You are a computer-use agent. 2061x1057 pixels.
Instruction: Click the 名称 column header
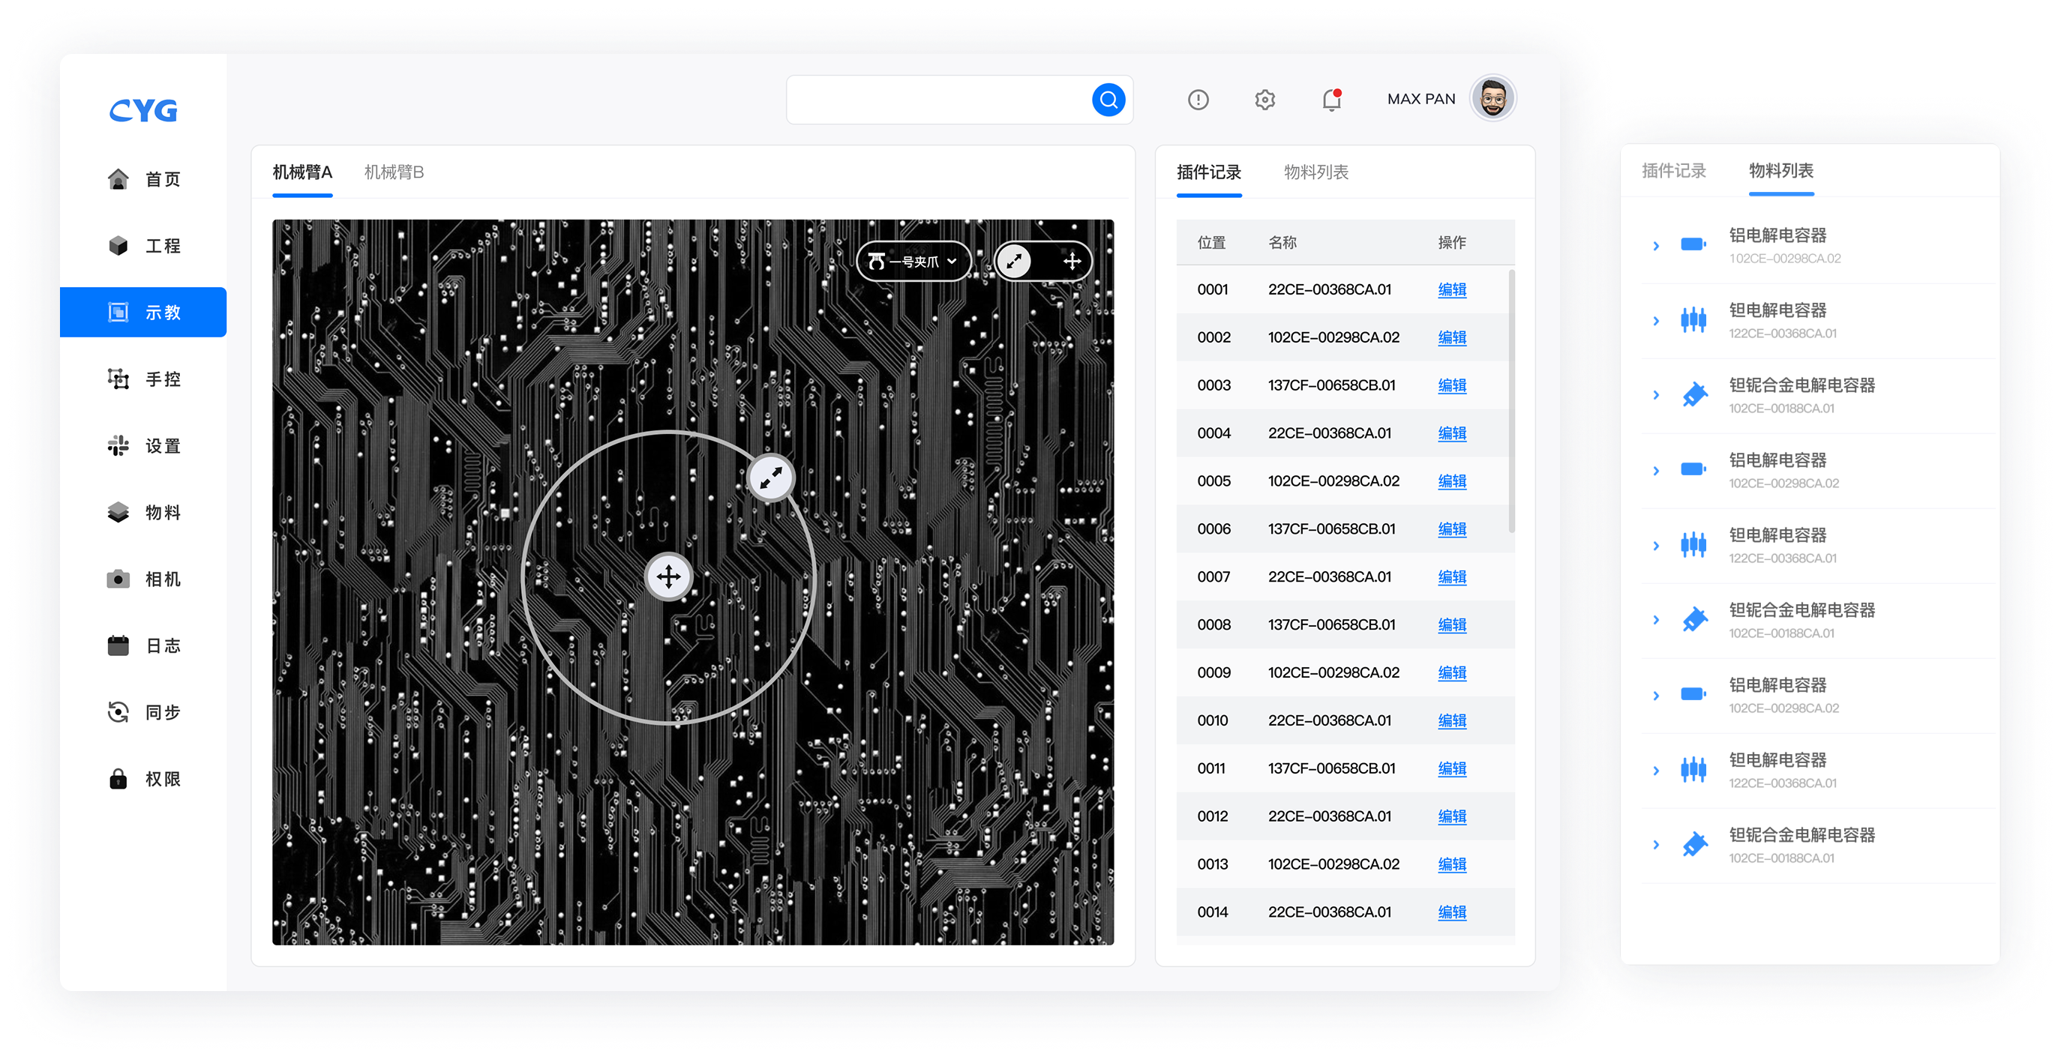point(1282,242)
